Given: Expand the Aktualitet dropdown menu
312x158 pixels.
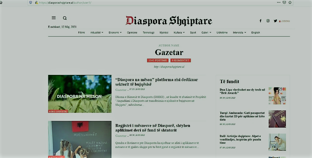Looking at the screenshot, I should click(x=96, y=32).
